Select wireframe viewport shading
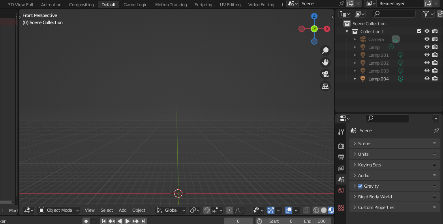 click(316, 210)
